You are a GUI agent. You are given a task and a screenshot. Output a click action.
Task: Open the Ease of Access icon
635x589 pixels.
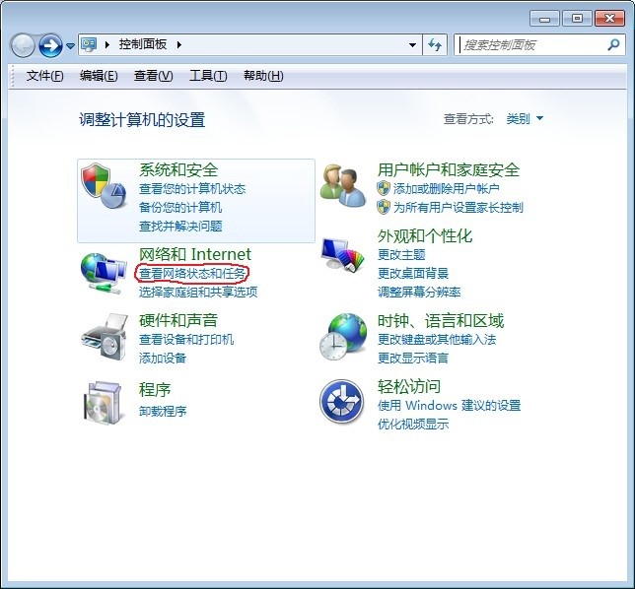coord(342,402)
